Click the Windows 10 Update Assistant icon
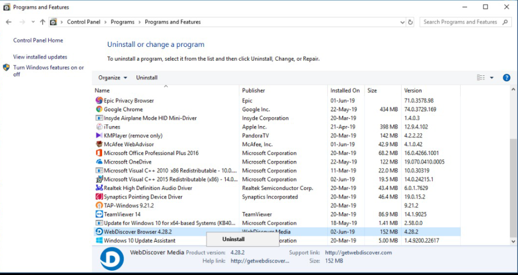Viewport: 518px width, 275px height. click(99, 241)
